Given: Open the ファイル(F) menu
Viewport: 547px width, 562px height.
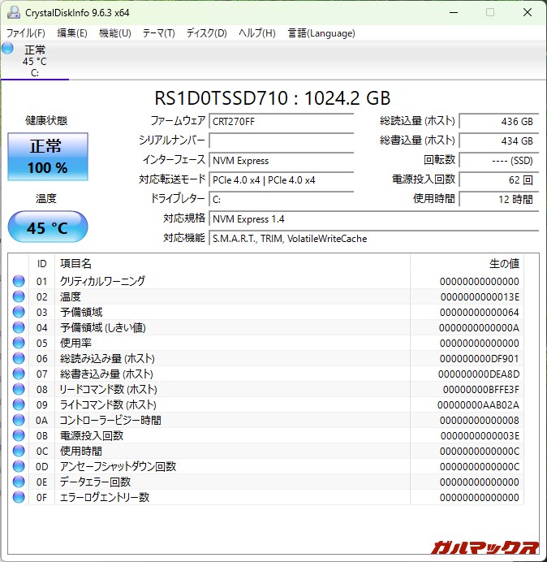Looking at the screenshot, I should (26, 33).
